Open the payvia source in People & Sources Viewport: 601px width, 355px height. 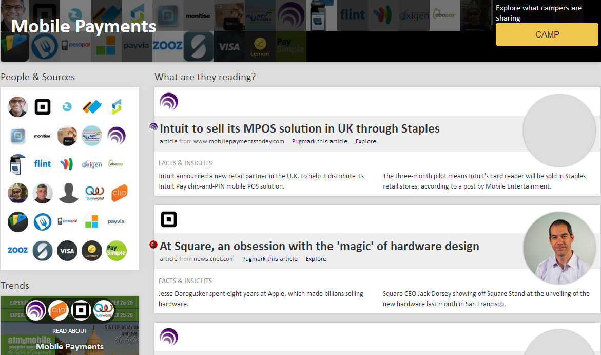[x=116, y=221]
